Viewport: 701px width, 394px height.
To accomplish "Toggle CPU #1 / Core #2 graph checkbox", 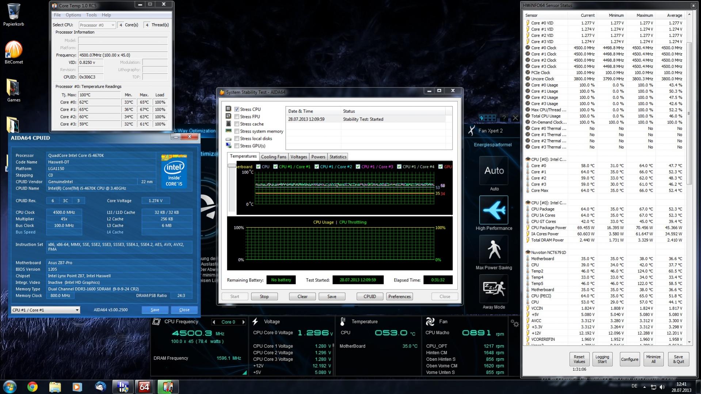I will 317,167.
